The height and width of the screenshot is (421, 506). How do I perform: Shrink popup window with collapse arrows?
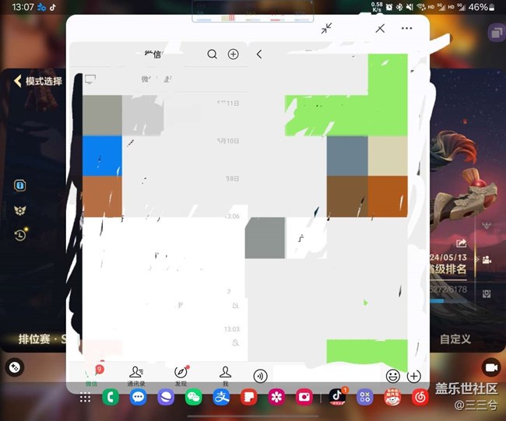tap(326, 28)
